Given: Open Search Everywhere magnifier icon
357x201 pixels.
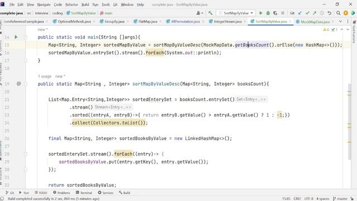Looking at the screenshot, I should (339, 13).
